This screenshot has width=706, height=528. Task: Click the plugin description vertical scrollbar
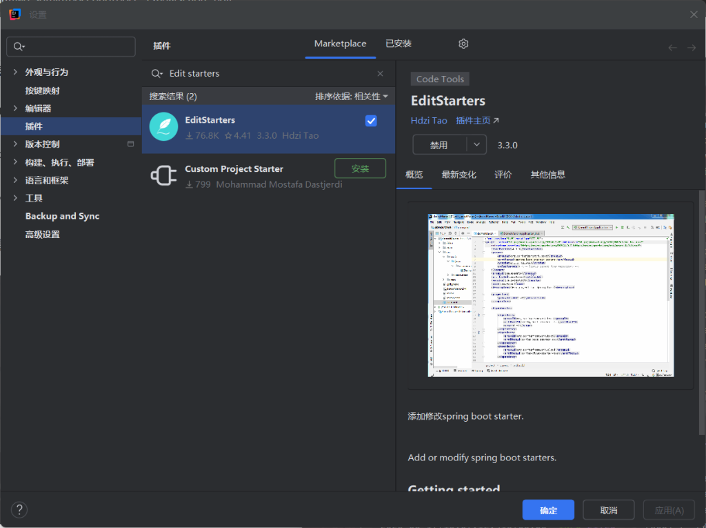point(701,312)
